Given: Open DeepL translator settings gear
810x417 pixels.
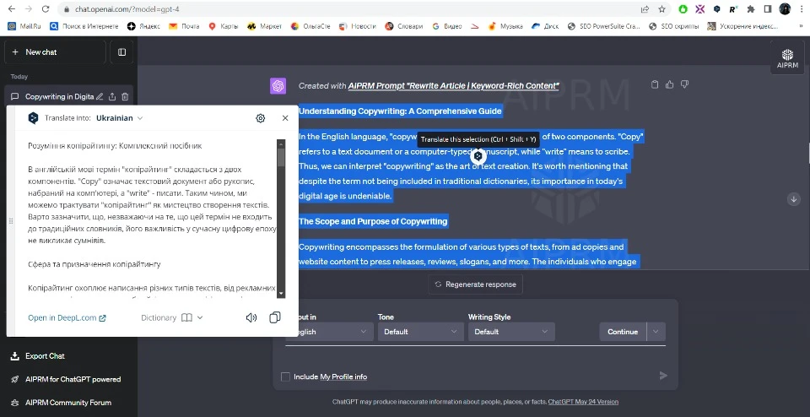Looking at the screenshot, I should tap(261, 118).
